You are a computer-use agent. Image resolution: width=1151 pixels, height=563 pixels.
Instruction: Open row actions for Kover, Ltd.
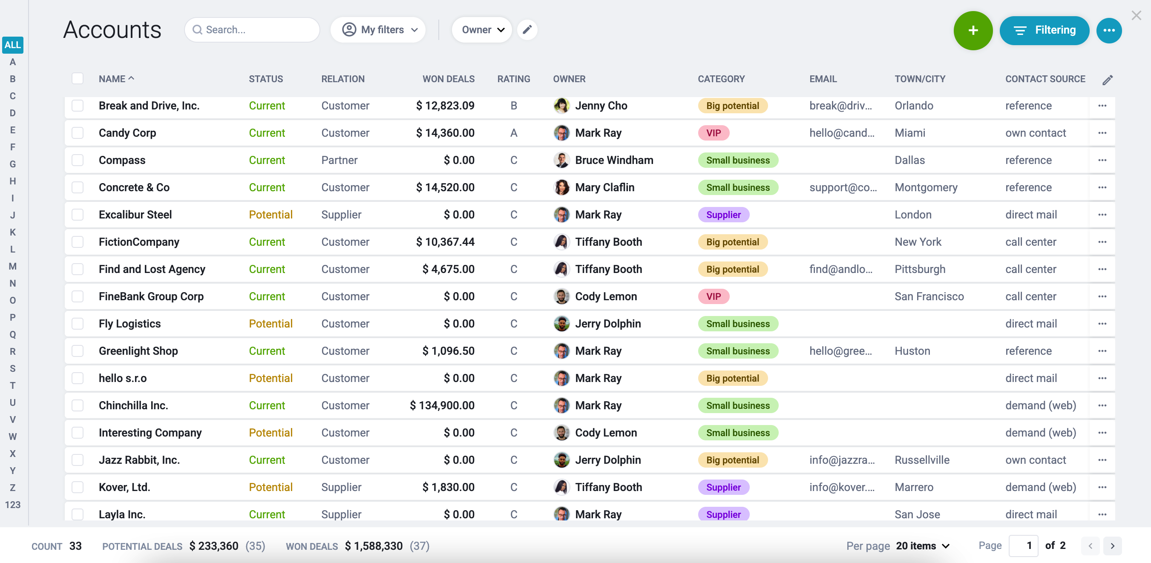click(1102, 487)
